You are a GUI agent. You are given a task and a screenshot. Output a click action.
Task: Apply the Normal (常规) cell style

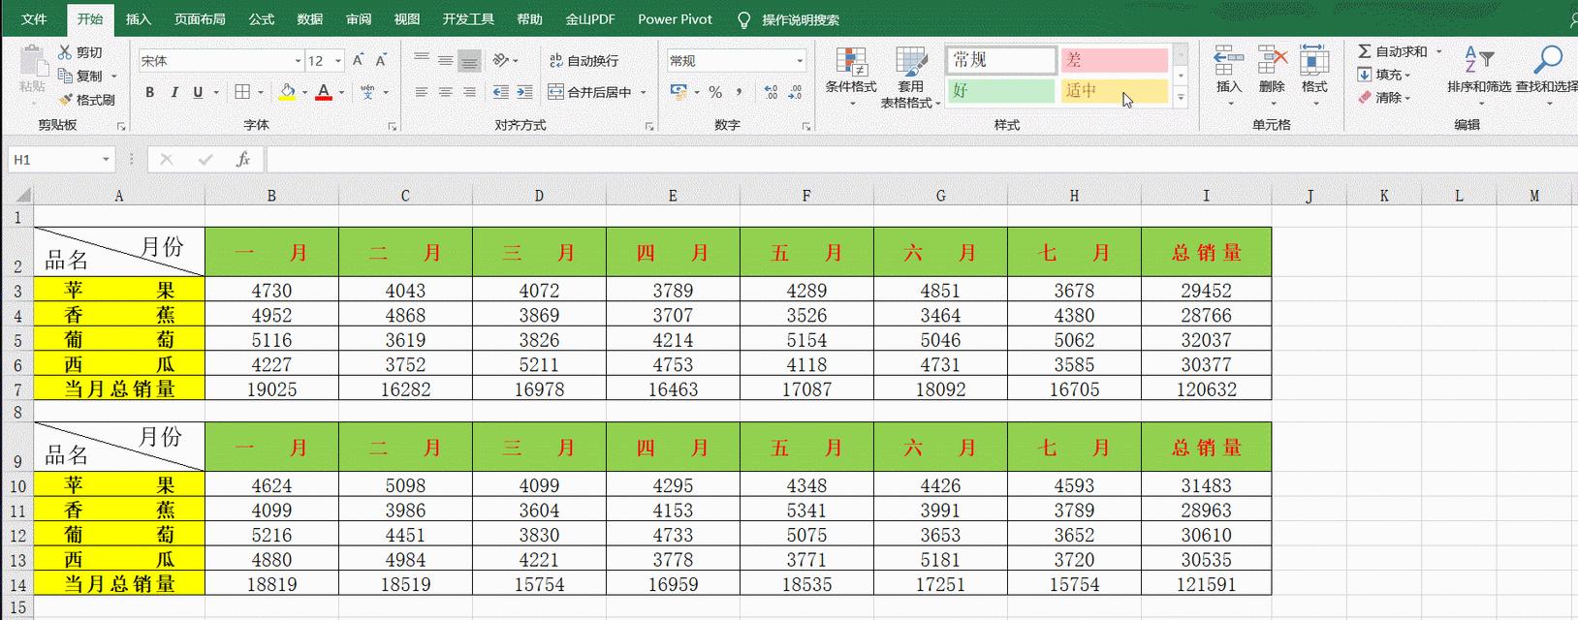coord(1001,60)
